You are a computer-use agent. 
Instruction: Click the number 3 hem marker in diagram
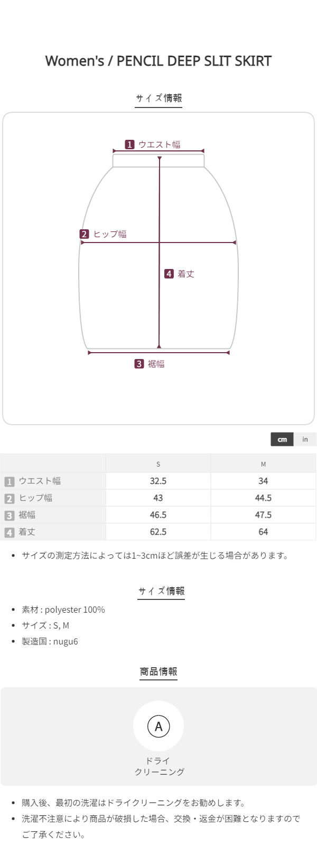click(139, 364)
